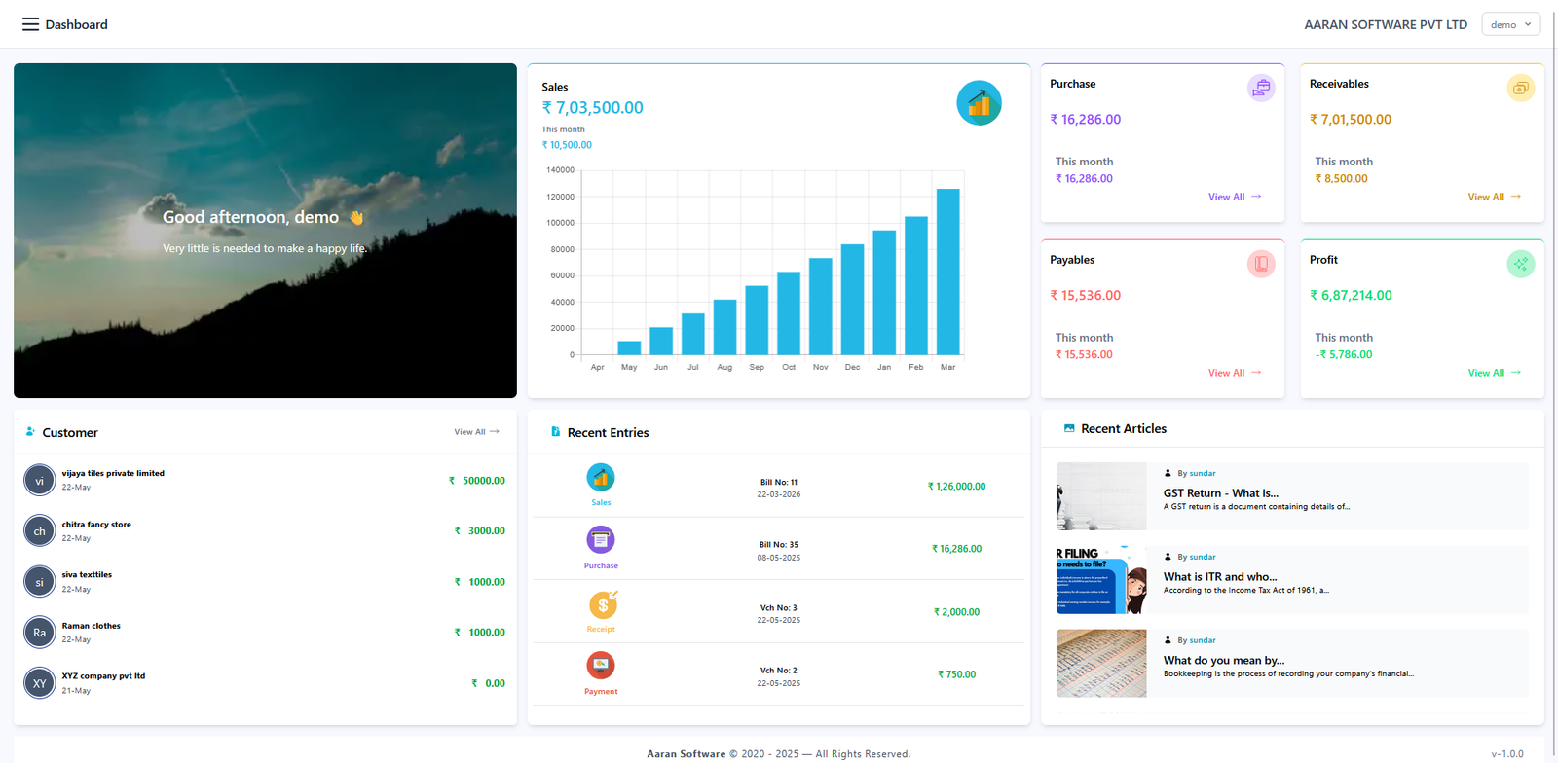
Task: Click the Ra avatar for Raman clothes
Action: click(40, 633)
